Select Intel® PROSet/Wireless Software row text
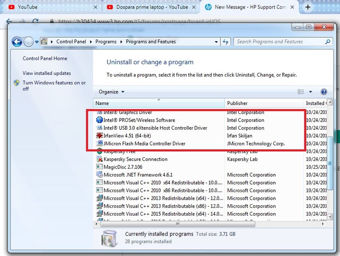This screenshot has height=256, width=340. 139,120
